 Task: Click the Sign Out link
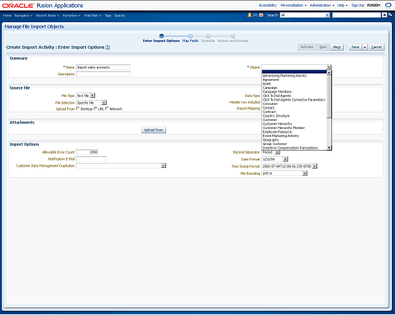coord(358,6)
